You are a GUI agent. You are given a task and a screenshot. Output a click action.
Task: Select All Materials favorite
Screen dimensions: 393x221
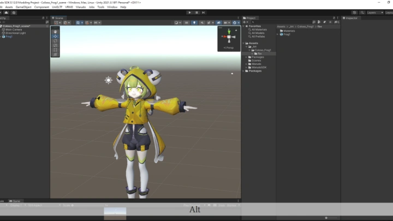click(259, 29)
